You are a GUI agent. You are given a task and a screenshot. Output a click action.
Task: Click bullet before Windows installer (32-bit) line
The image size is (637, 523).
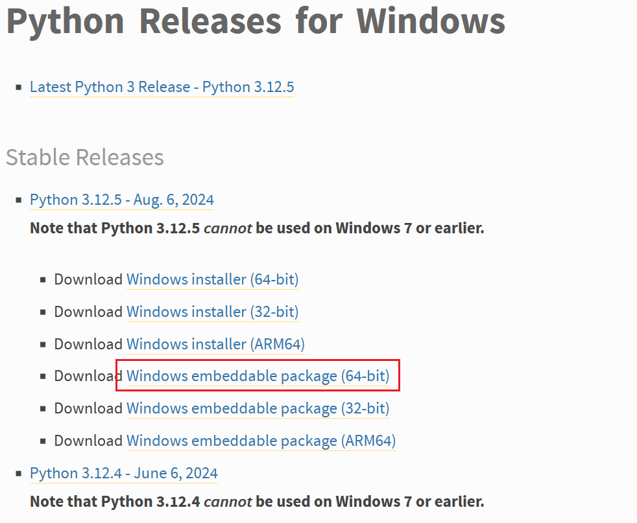pos(43,312)
